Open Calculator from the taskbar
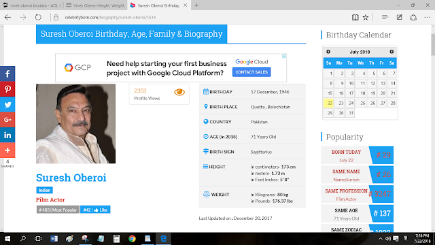 click(116, 239)
